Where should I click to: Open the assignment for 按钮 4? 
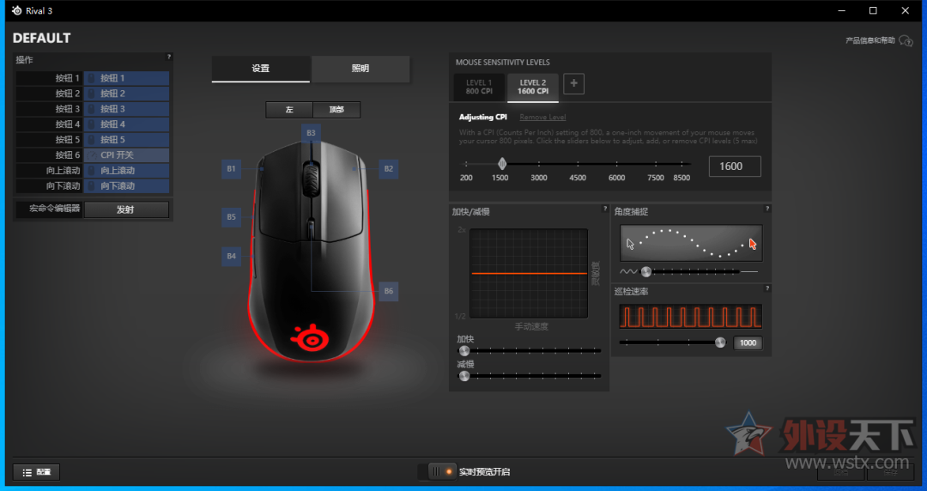[x=126, y=124]
